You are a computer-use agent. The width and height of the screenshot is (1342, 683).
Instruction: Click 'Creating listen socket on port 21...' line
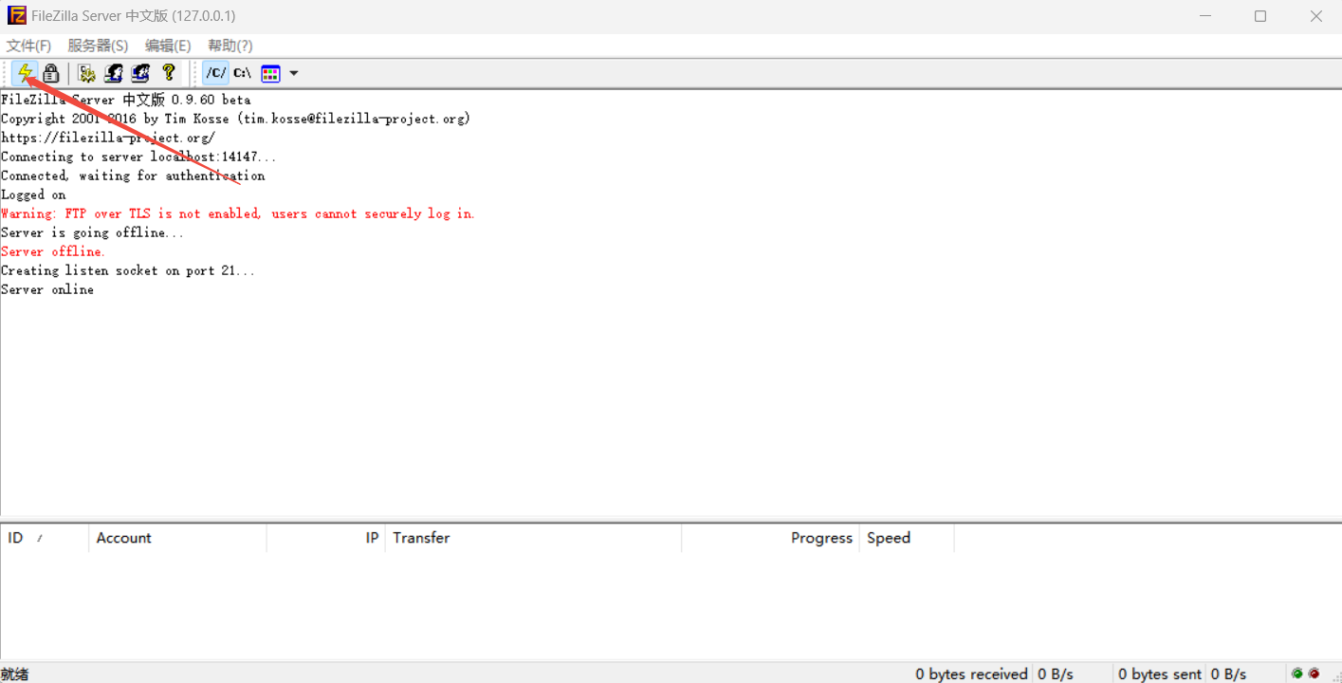128,270
